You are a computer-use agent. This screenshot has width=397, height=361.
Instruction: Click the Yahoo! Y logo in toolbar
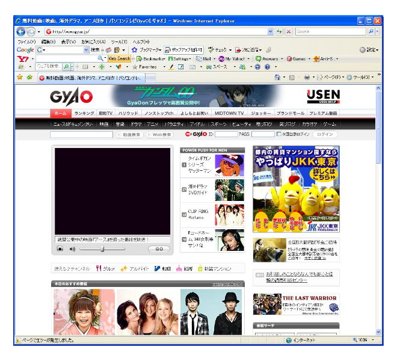pyautogui.click(x=23, y=59)
